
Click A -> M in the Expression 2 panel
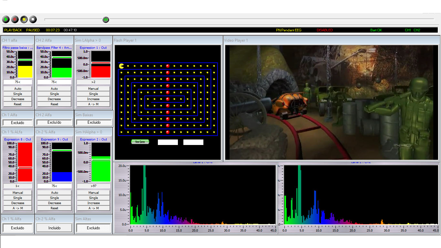pyautogui.click(x=93, y=208)
